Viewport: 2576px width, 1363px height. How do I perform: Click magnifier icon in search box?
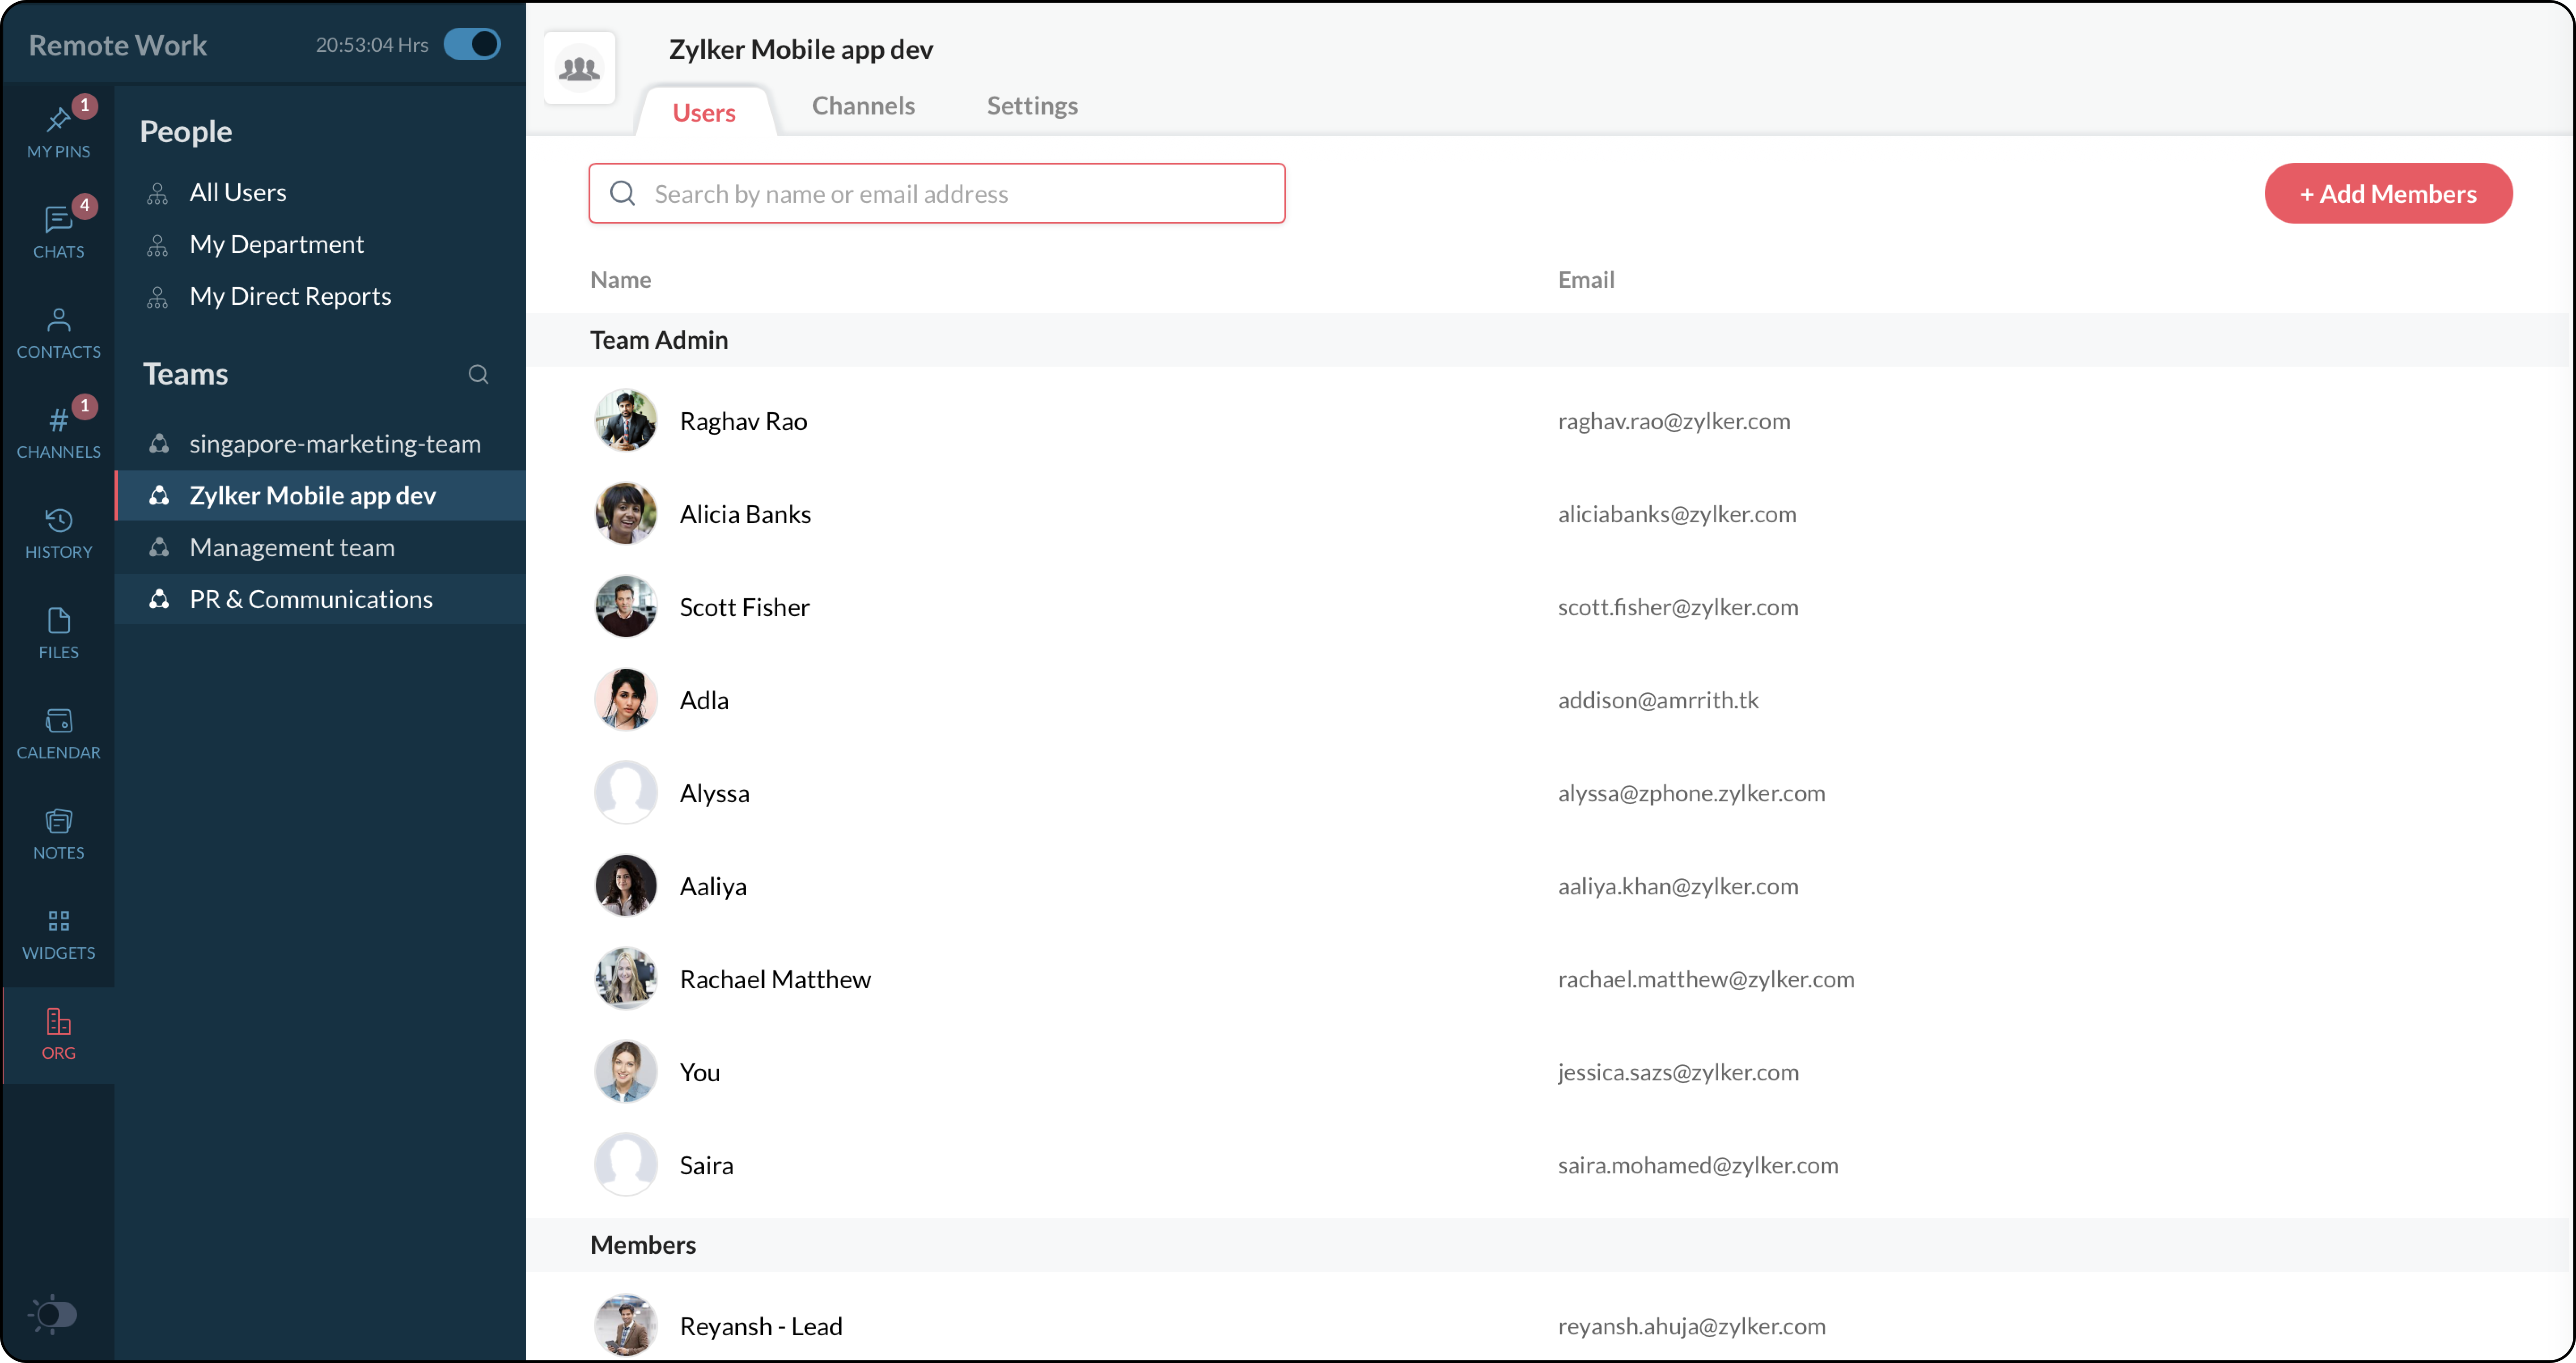623,193
